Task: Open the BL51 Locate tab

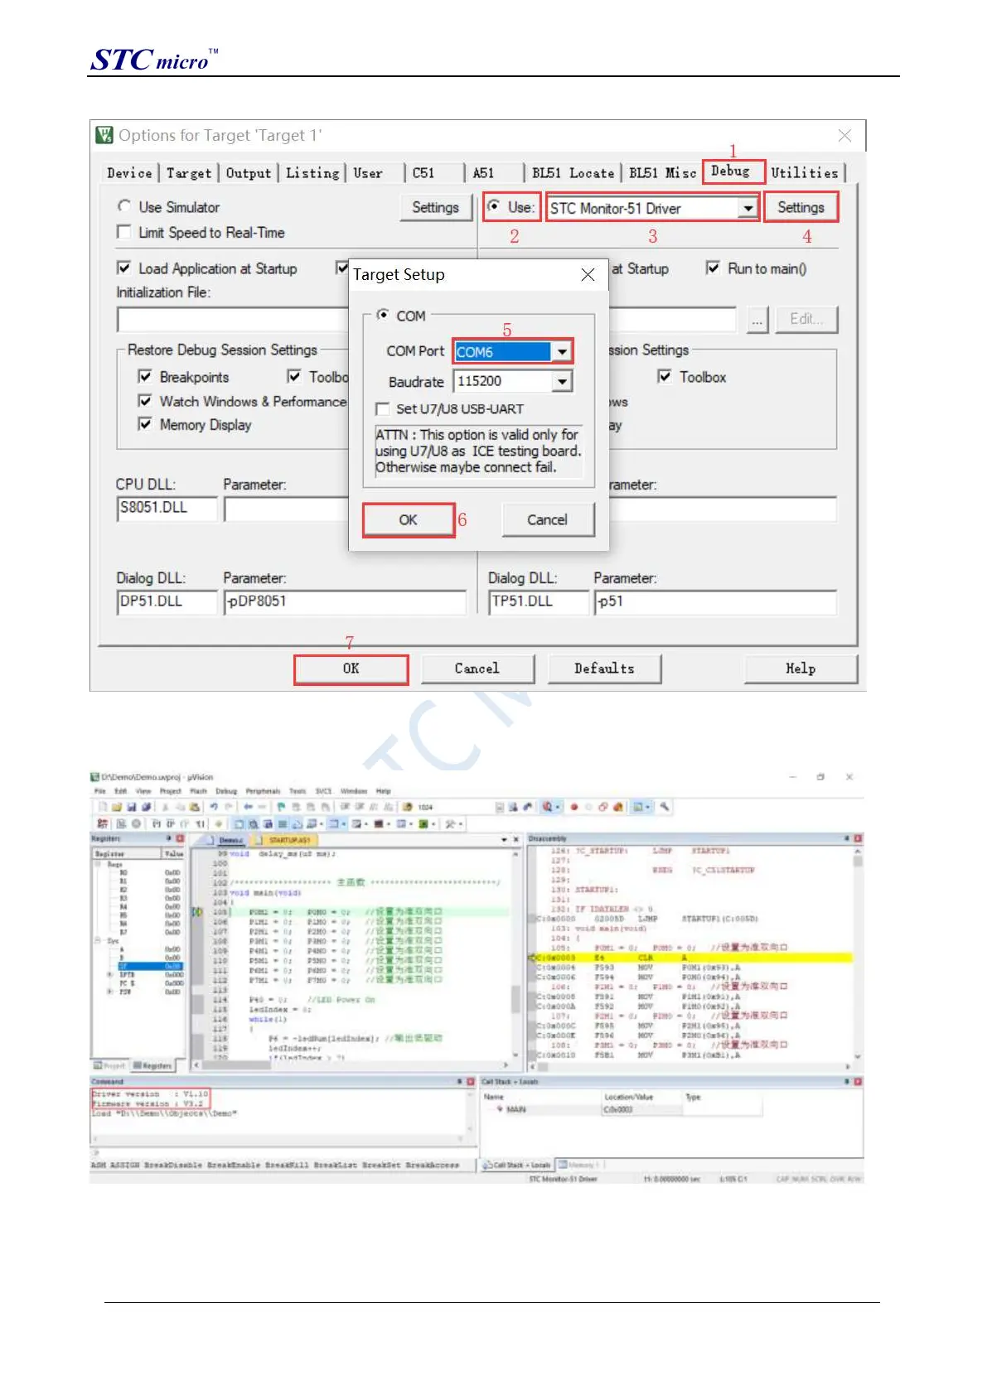Action: 573,173
